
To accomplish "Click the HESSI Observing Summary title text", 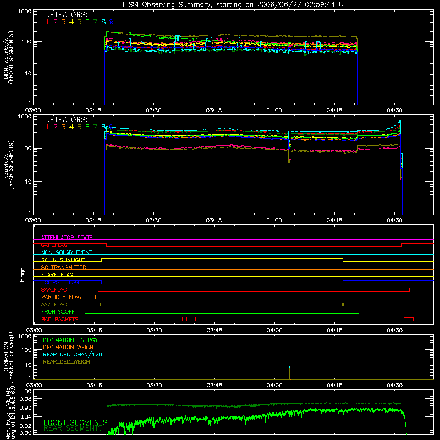I will [x=233, y=5].
